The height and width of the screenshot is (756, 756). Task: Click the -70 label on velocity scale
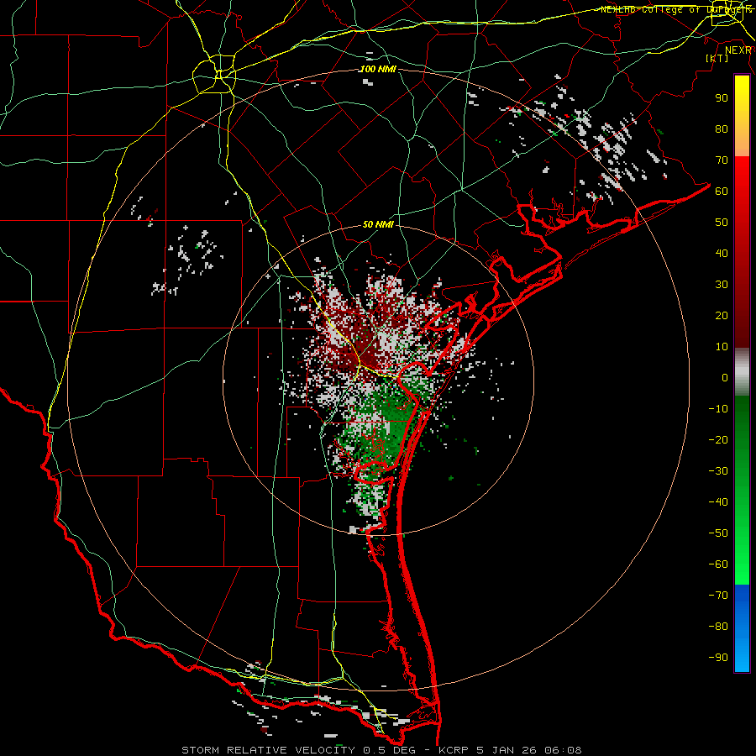(x=718, y=596)
